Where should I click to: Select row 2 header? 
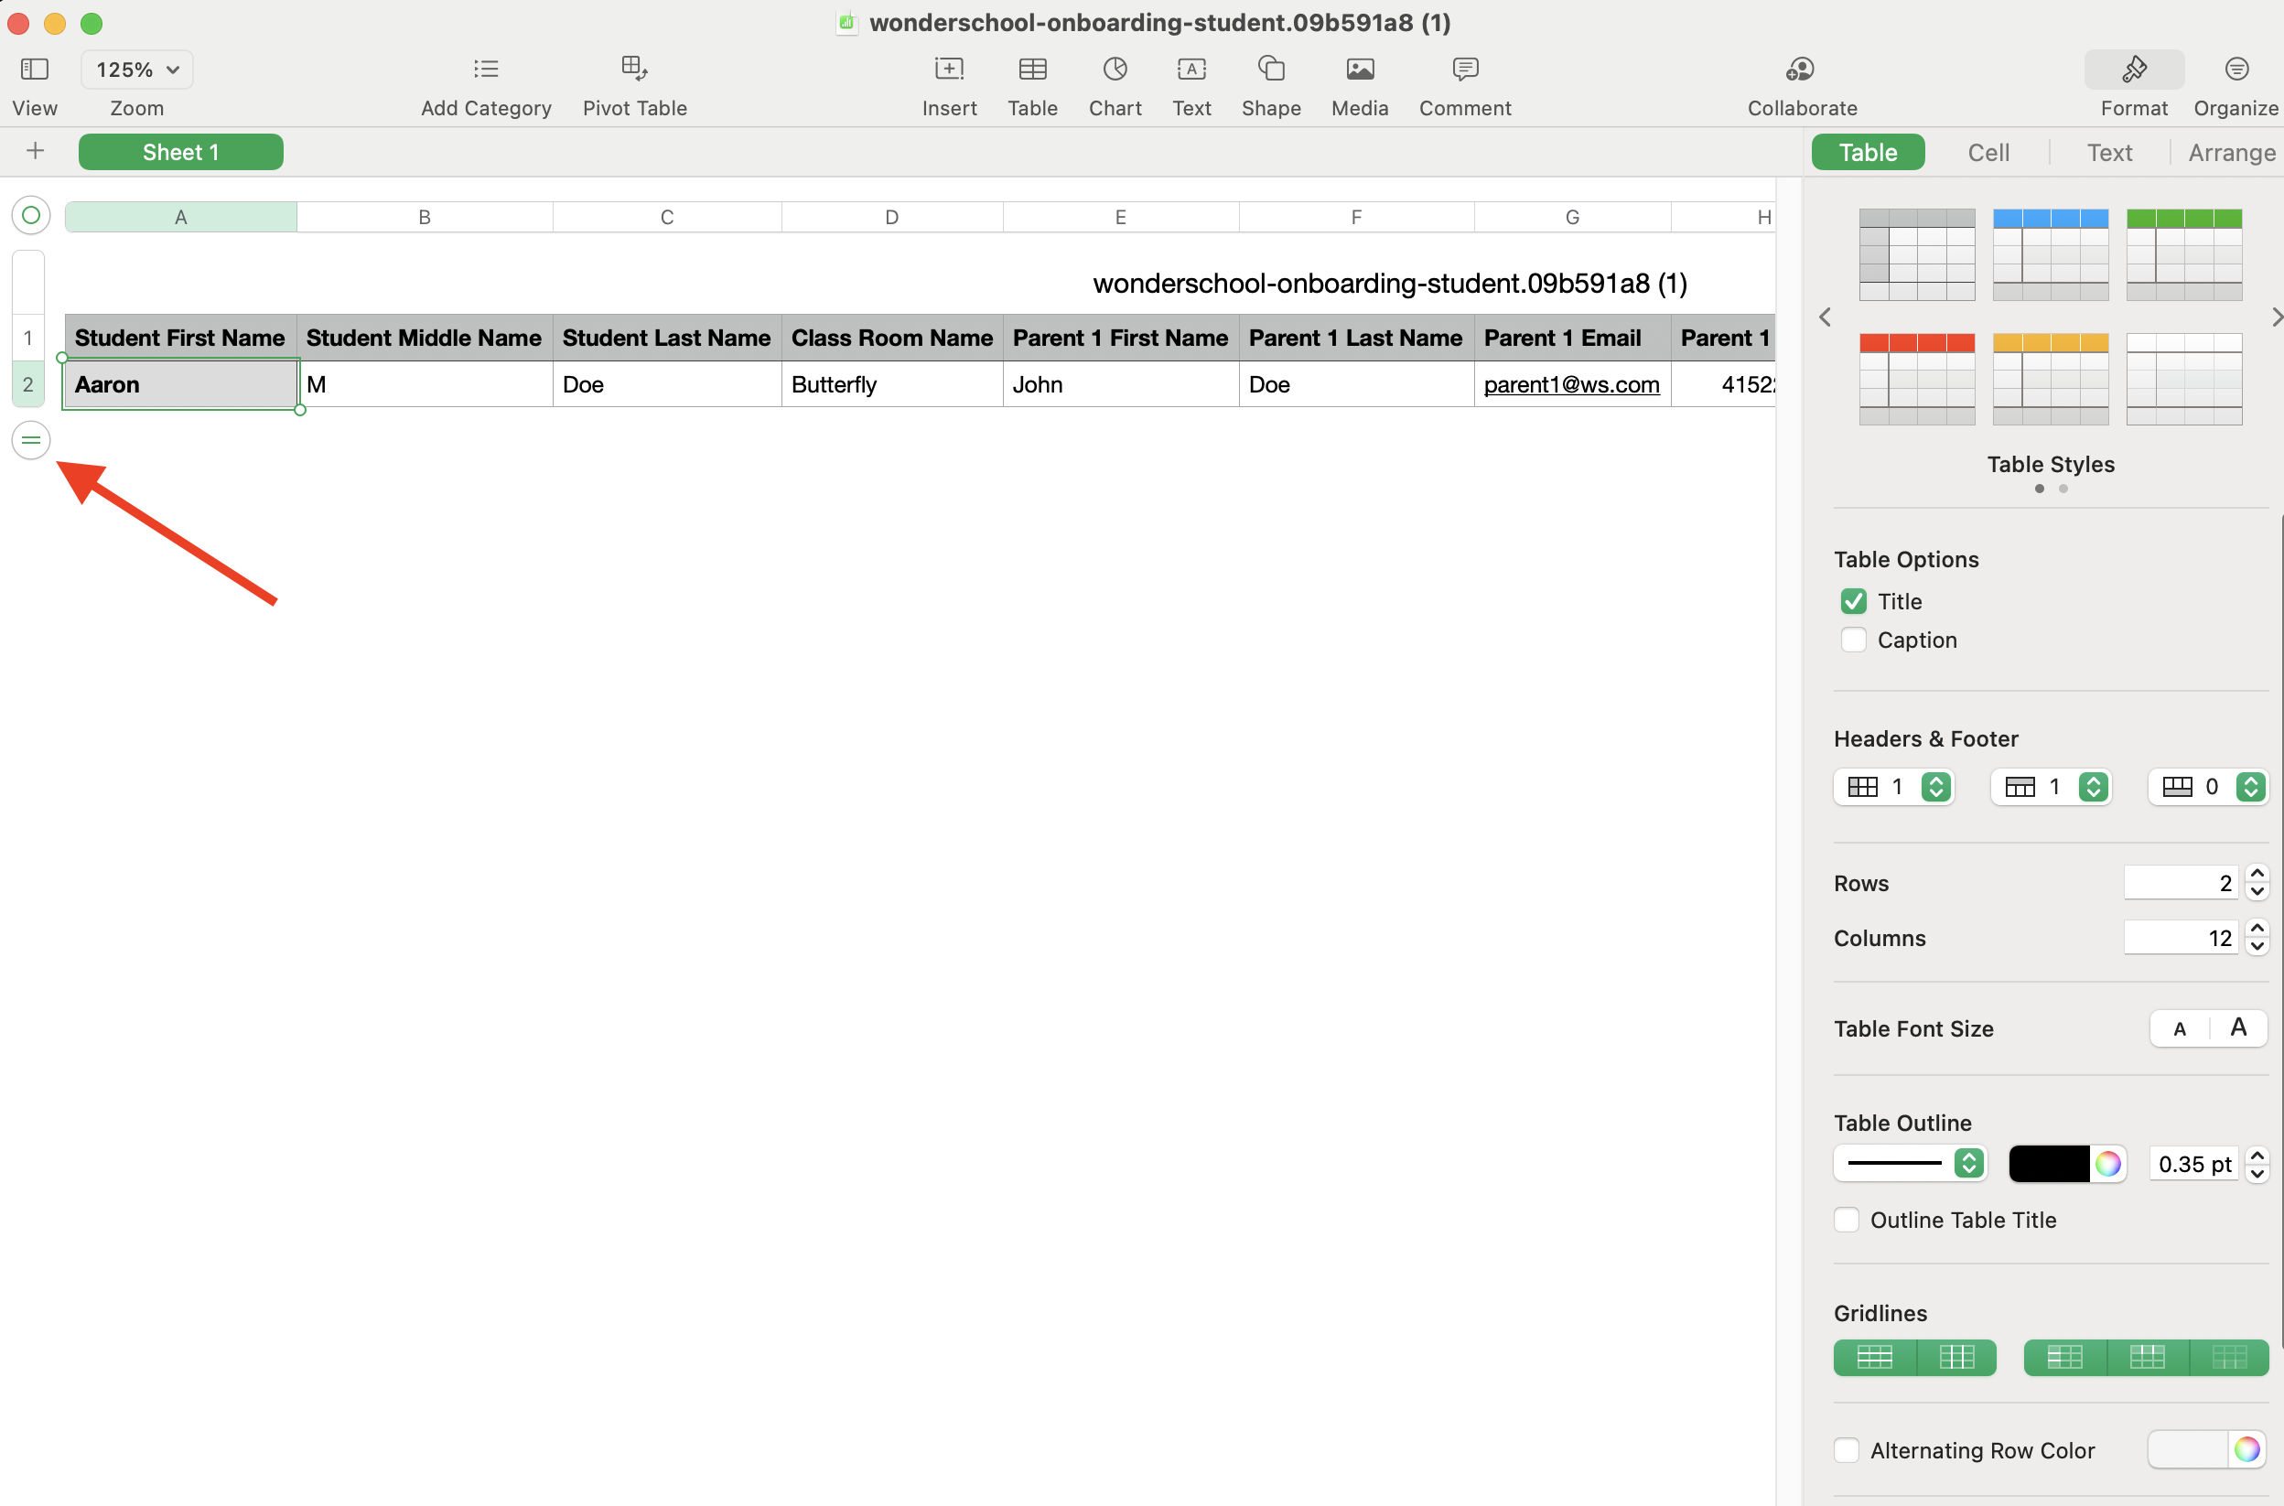click(x=27, y=384)
